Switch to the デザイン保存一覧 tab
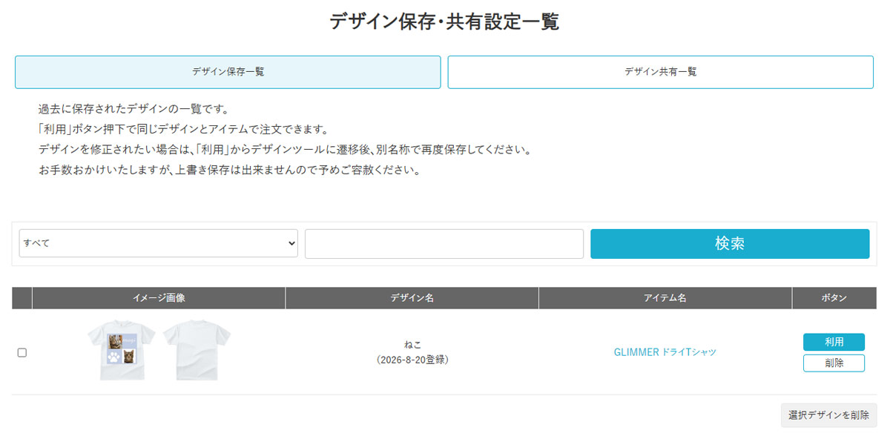The height and width of the screenshot is (439, 890). tap(228, 72)
